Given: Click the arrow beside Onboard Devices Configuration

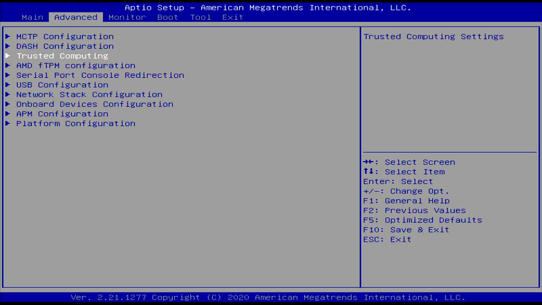Looking at the screenshot, I should 8,104.
